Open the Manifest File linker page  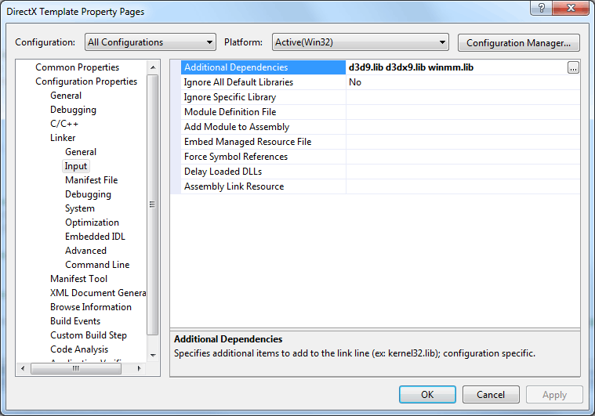[92, 180]
